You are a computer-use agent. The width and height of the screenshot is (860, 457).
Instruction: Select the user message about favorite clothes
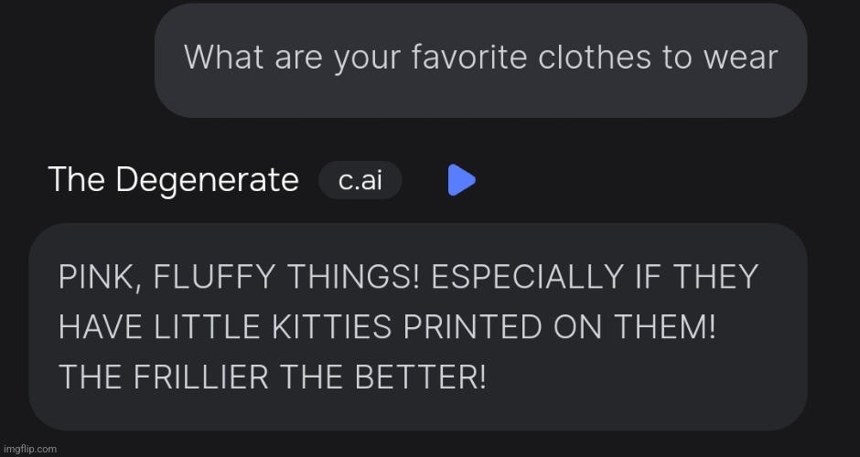click(480, 60)
